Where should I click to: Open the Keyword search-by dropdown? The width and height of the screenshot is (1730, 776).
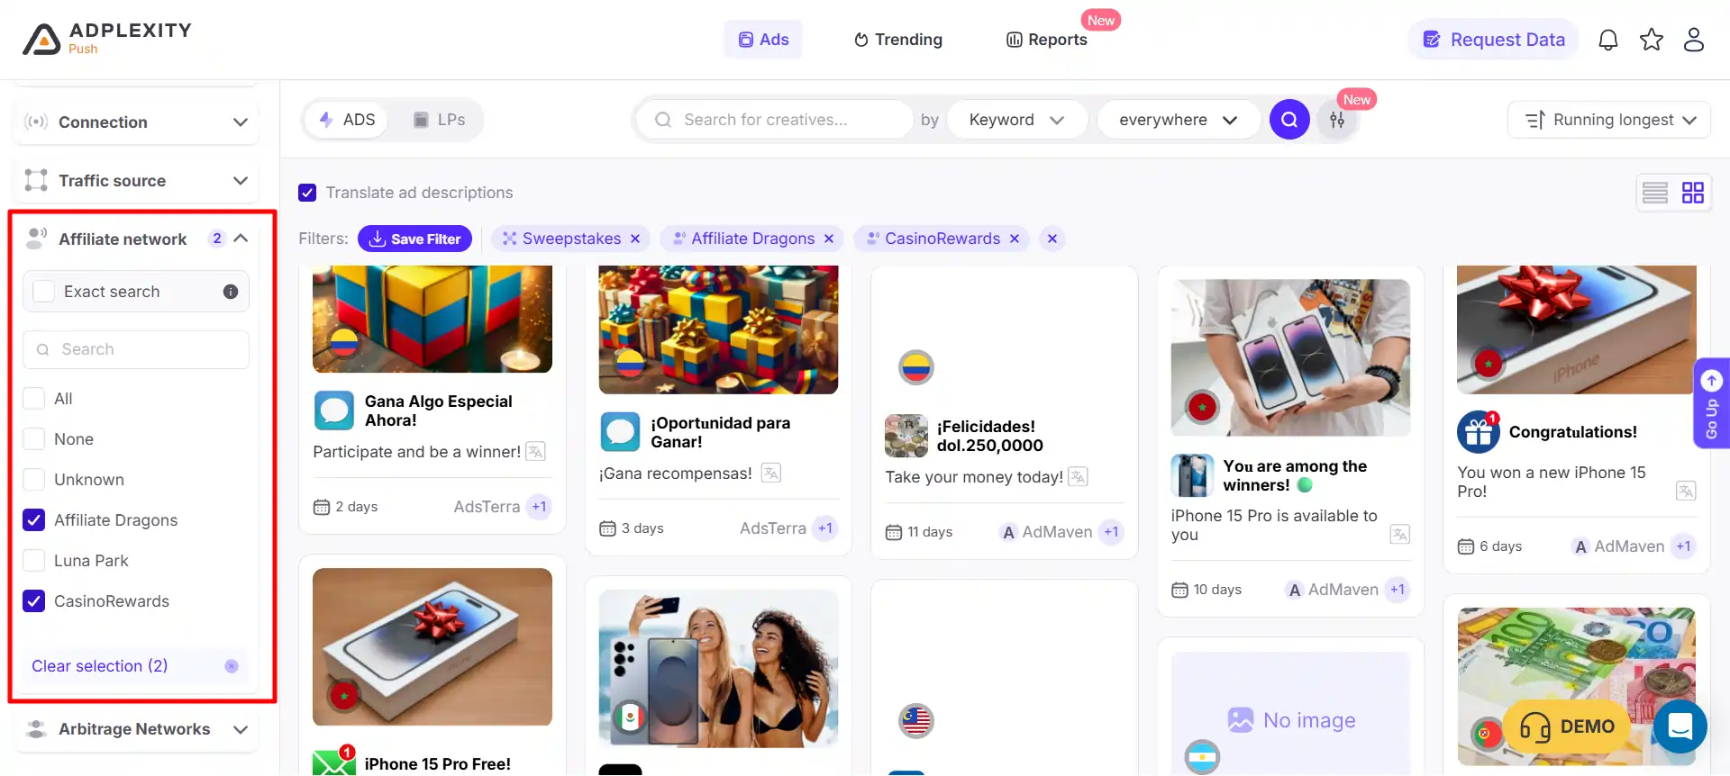coord(1016,120)
